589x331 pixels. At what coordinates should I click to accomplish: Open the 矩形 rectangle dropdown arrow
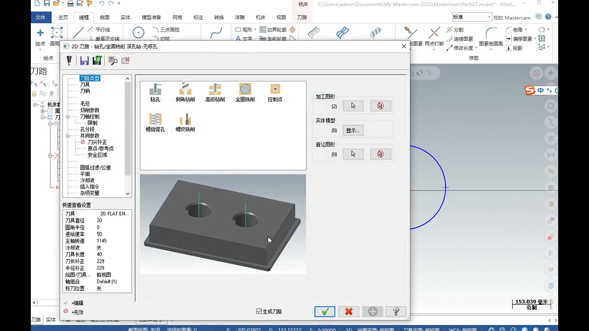[x=254, y=29]
